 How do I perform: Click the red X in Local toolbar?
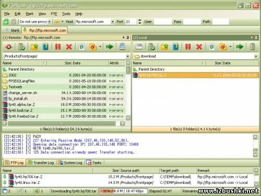pyautogui.click(x=199, y=47)
